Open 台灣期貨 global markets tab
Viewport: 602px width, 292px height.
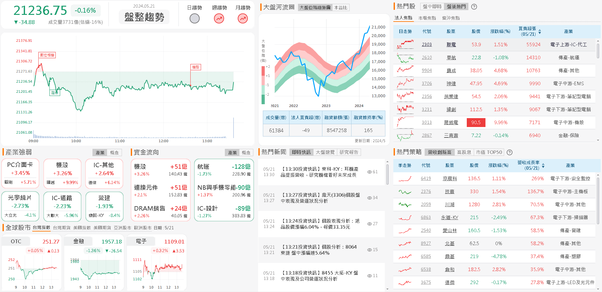pos(62,228)
